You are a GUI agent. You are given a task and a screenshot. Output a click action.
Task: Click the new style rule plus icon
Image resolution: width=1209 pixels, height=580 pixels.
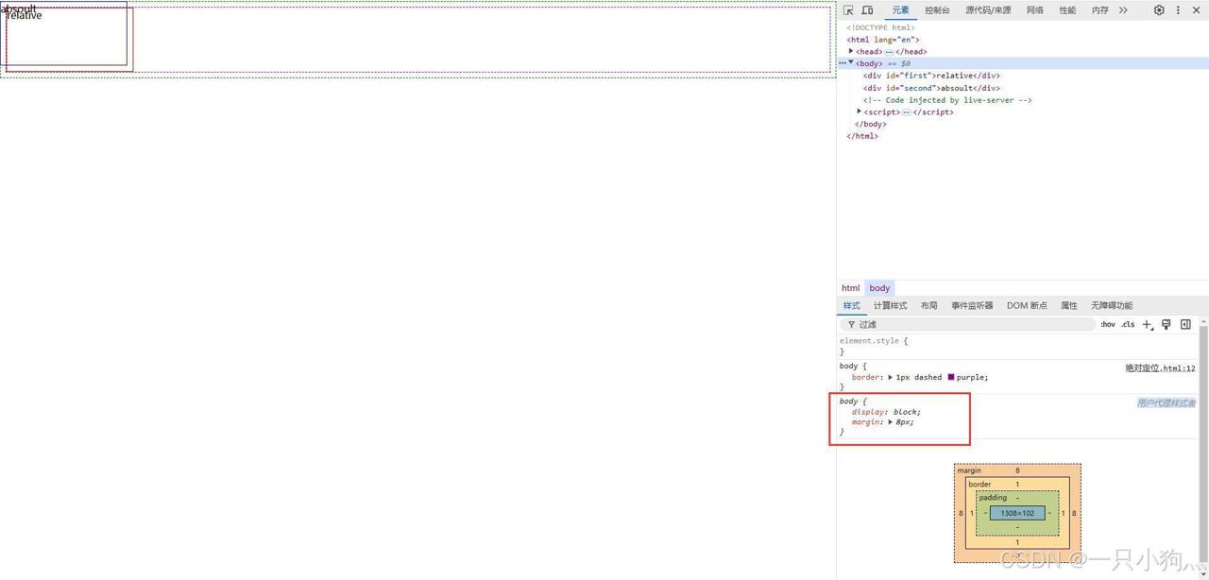coord(1148,324)
